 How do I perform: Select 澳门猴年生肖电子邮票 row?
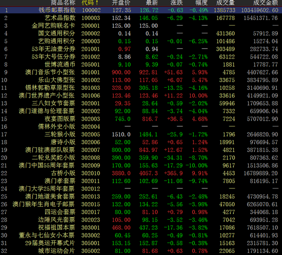[141, 204]
